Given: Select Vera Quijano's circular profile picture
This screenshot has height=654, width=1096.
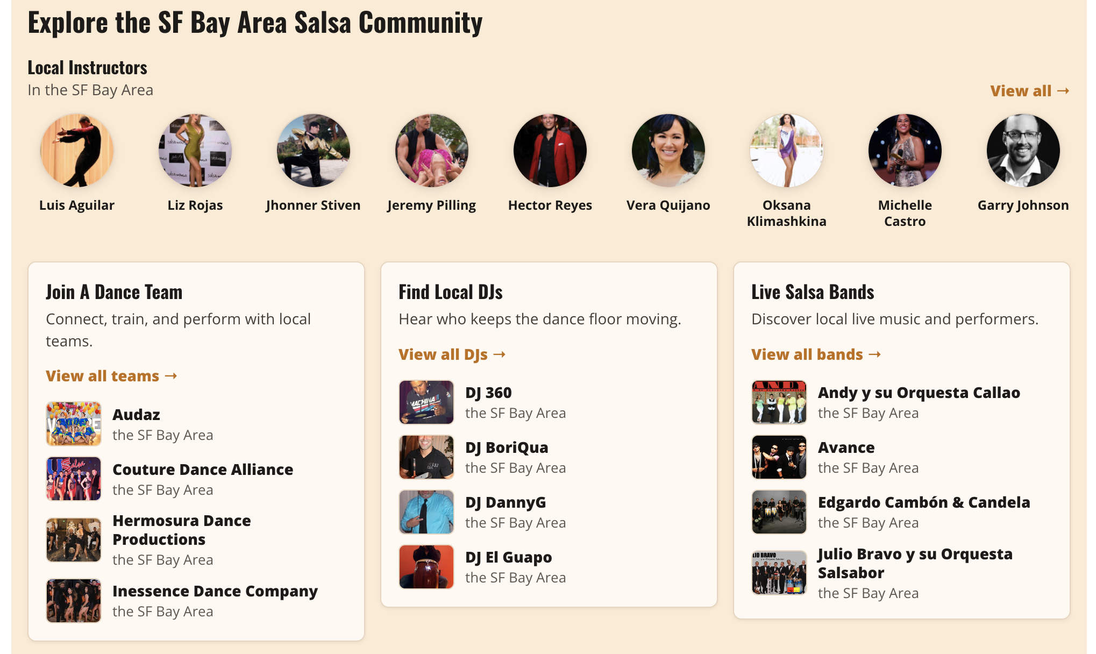Looking at the screenshot, I should (x=668, y=150).
